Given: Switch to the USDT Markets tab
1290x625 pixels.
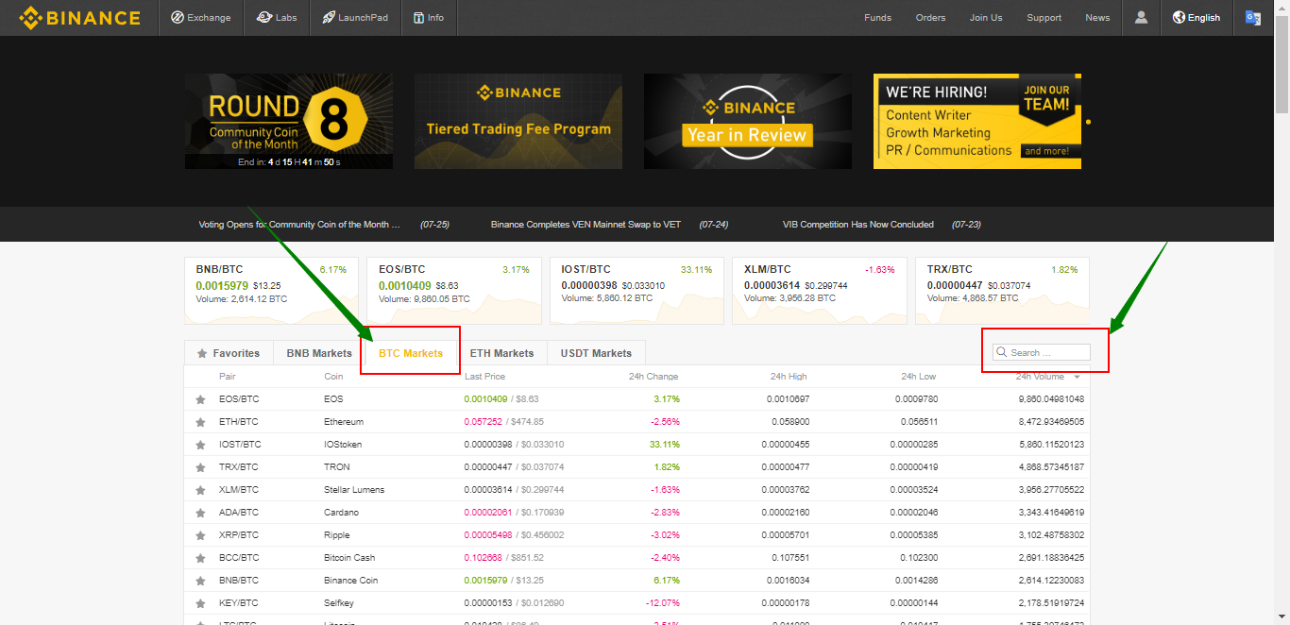Looking at the screenshot, I should click(x=596, y=353).
